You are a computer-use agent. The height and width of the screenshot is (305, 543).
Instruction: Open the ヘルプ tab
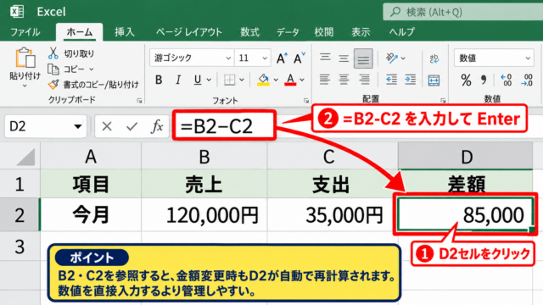[401, 32]
